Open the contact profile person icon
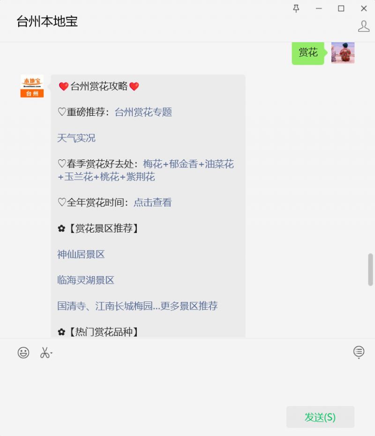The image size is (375, 436). click(x=364, y=26)
